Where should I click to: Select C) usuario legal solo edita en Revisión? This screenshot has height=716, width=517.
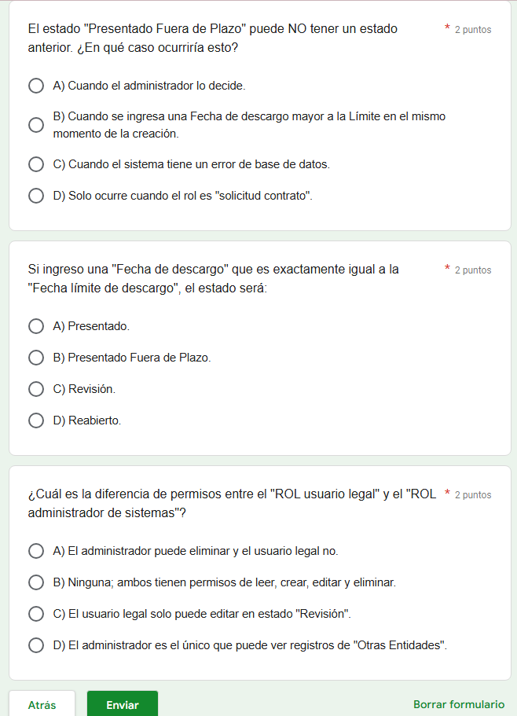pyautogui.click(x=36, y=614)
